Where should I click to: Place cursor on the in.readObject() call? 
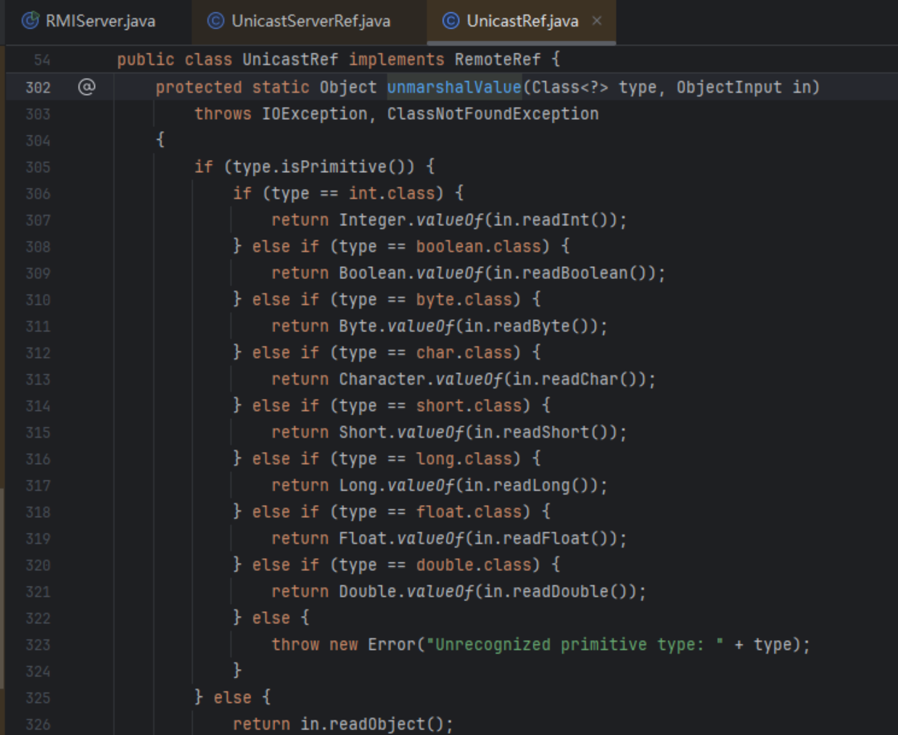click(x=376, y=724)
